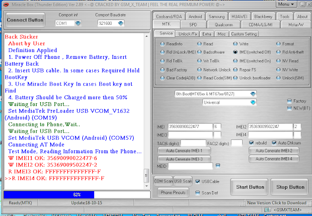Image resolution: width=312 pixels, height=216 pixels.
Task: Select the CDMA/LG/MI tab
Action: coord(260,25)
